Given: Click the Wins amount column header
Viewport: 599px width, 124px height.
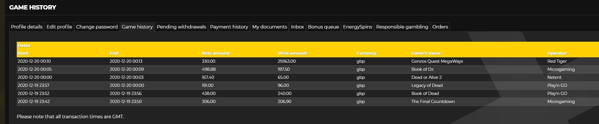Looking at the screenshot, I should click(292, 53).
